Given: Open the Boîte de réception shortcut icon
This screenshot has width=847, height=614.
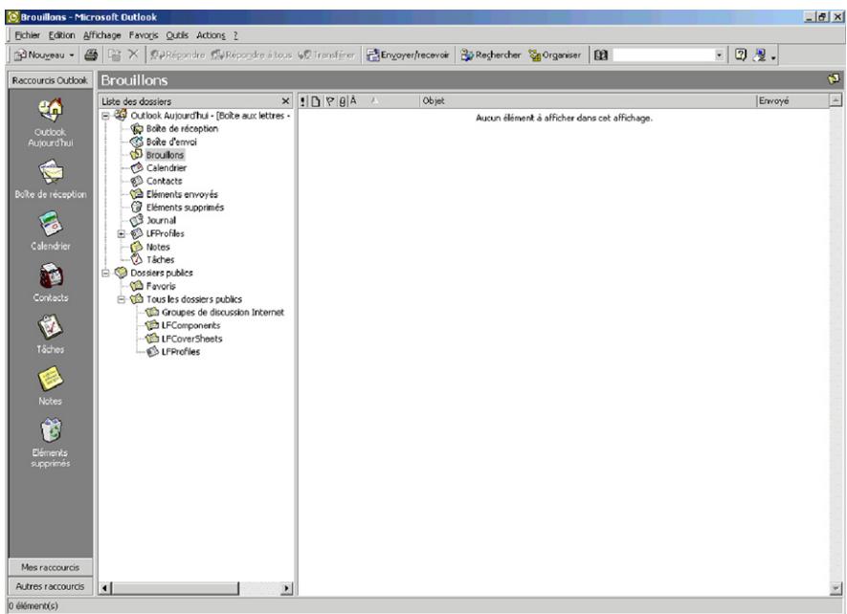Looking at the screenshot, I should coord(50,172).
